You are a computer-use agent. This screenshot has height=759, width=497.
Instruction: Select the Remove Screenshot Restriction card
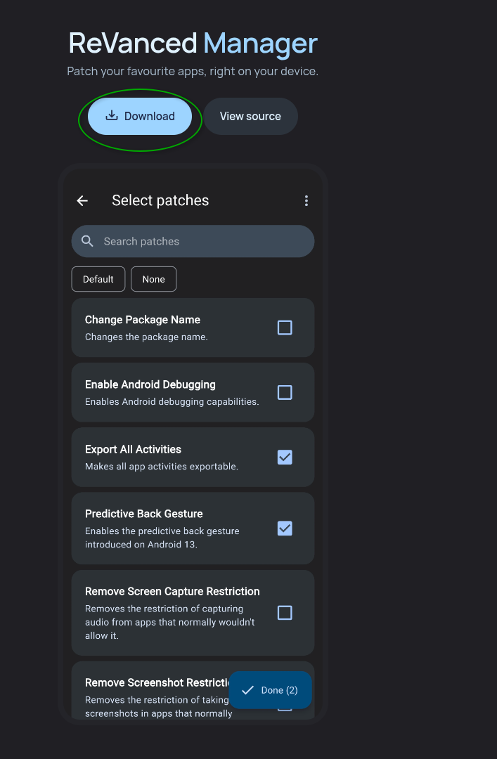click(193, 691)
